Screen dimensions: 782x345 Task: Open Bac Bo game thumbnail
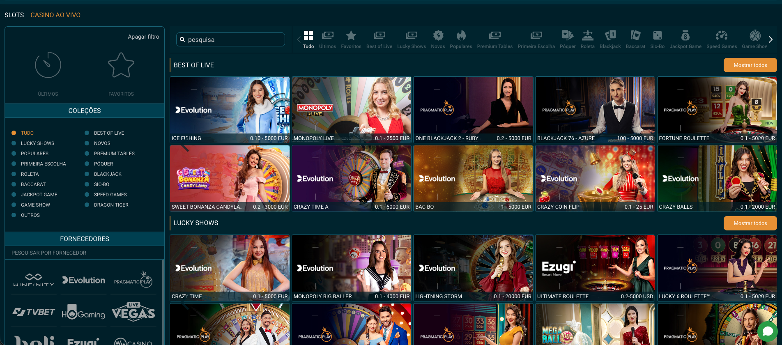click(x=473, y=178)
